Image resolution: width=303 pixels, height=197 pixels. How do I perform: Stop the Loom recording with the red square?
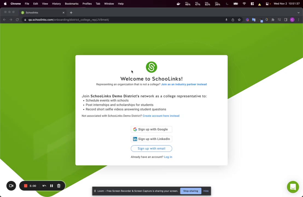(25, 186)
